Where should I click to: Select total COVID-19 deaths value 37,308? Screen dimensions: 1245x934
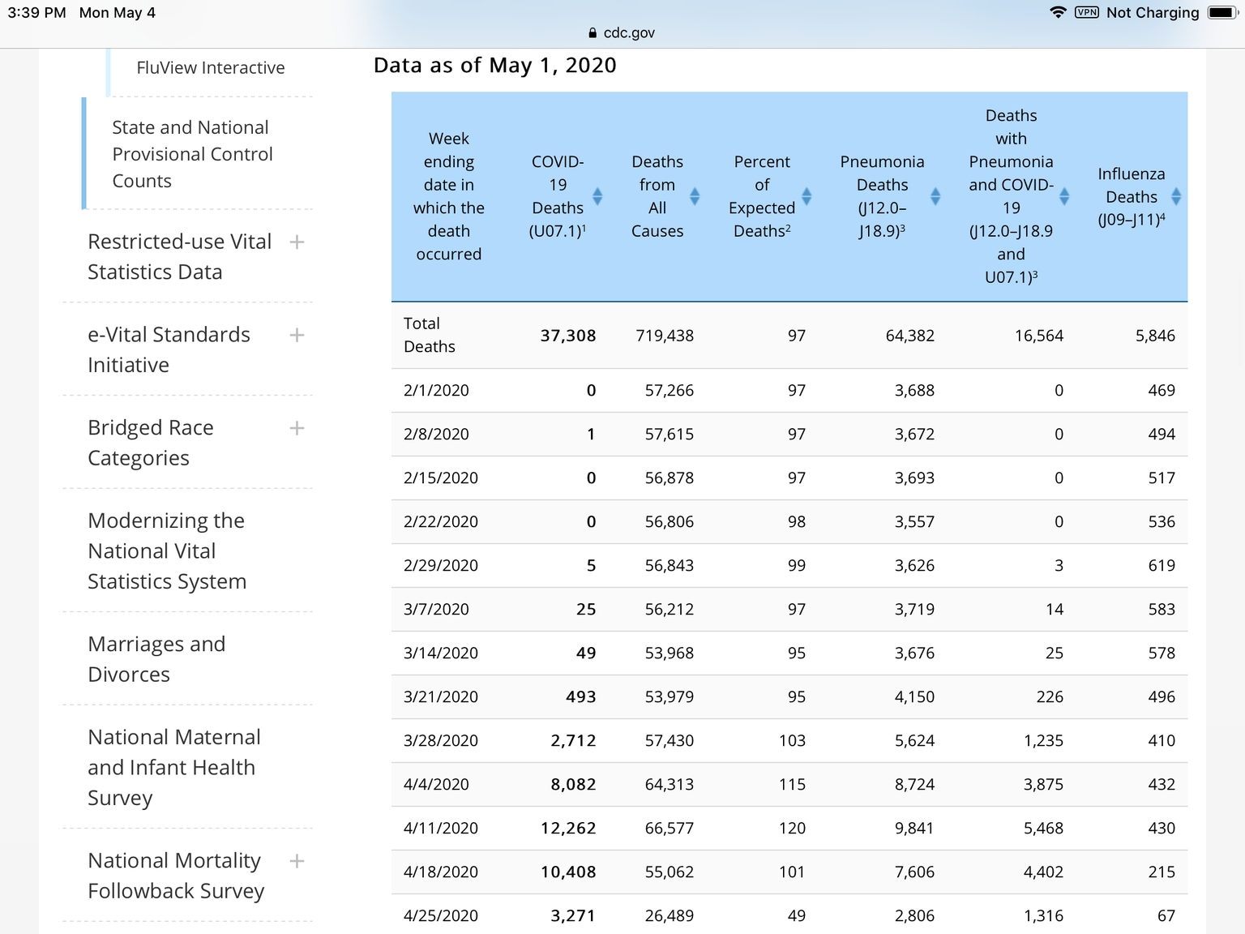[568, 336]
